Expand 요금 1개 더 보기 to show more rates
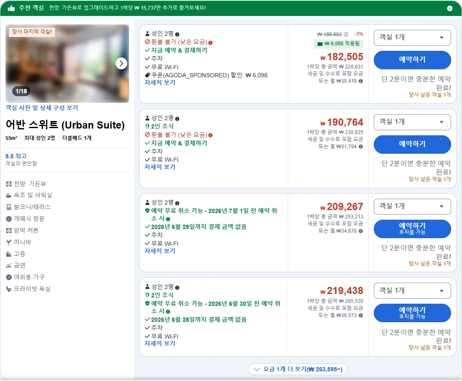Screen dimensions: 462x381 pos(298,369)
